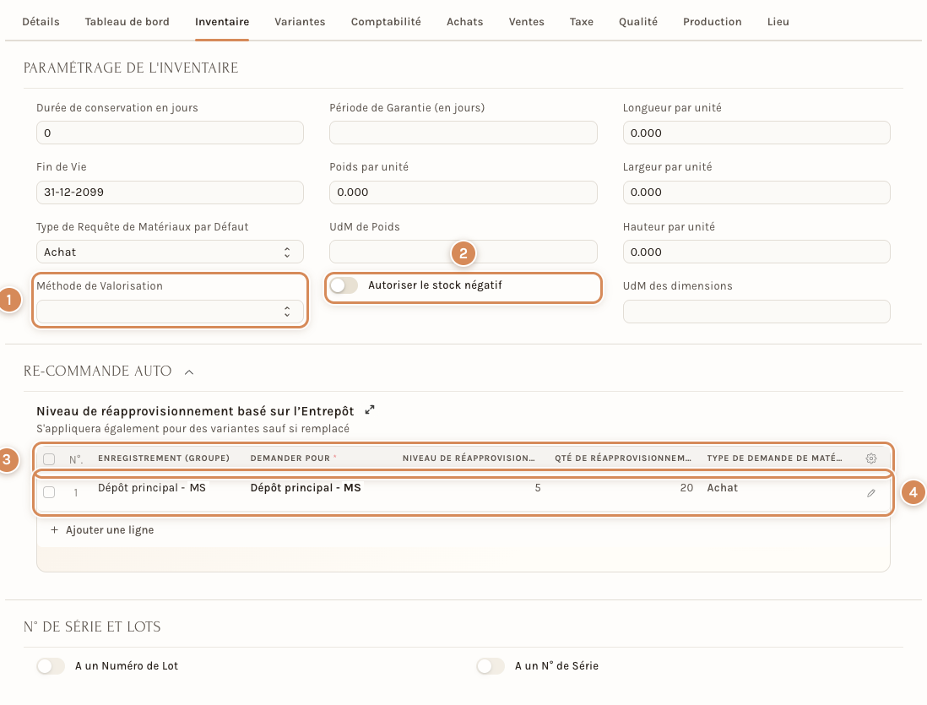
Task: Click the Fin de Vie date field
Action: click(x=171, y=193)
